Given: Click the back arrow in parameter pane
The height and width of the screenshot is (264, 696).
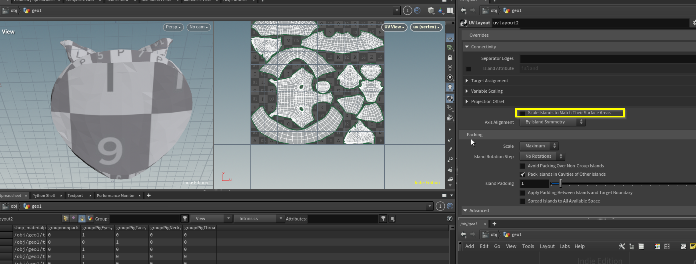Looking at the screenshot, I should 463,11.
